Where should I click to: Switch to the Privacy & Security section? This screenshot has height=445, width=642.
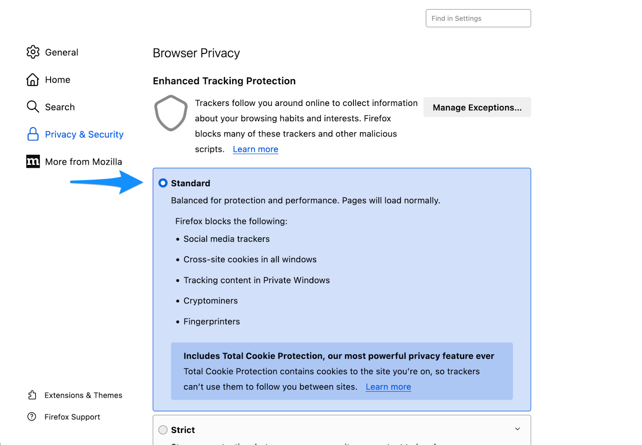point(84,134)
